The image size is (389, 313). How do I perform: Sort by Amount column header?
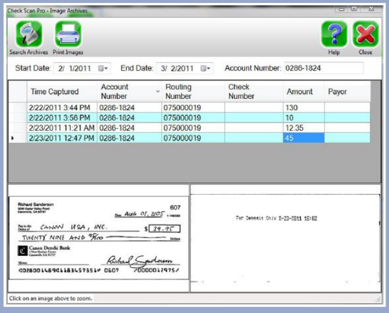[x=299, y=92]
